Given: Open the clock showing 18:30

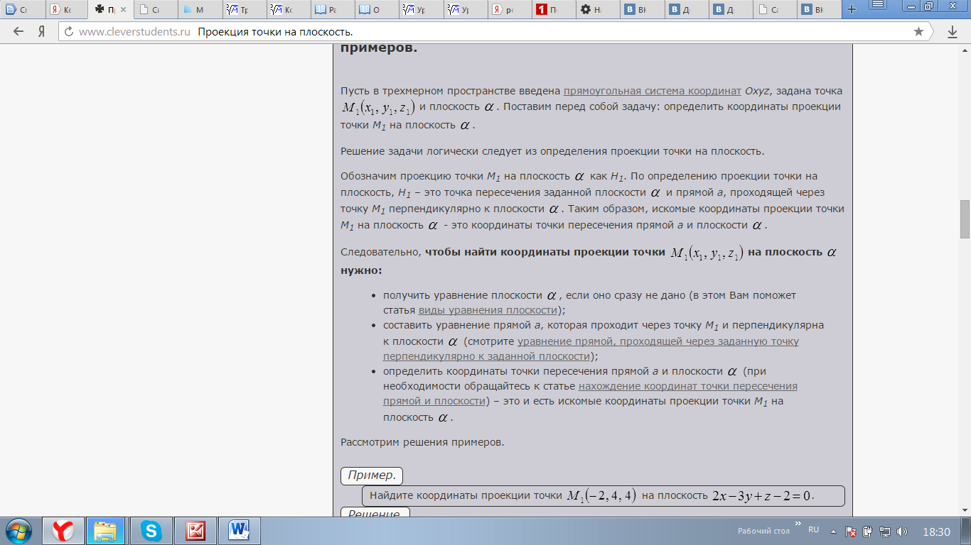Looking at the screenshot, I should pyautogui.click(x=935, y=532).
